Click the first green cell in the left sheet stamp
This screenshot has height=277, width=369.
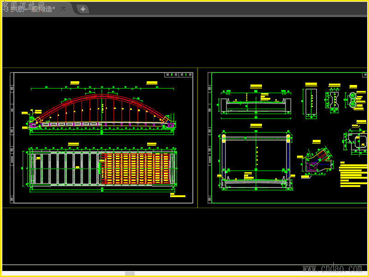pos(172,75)
